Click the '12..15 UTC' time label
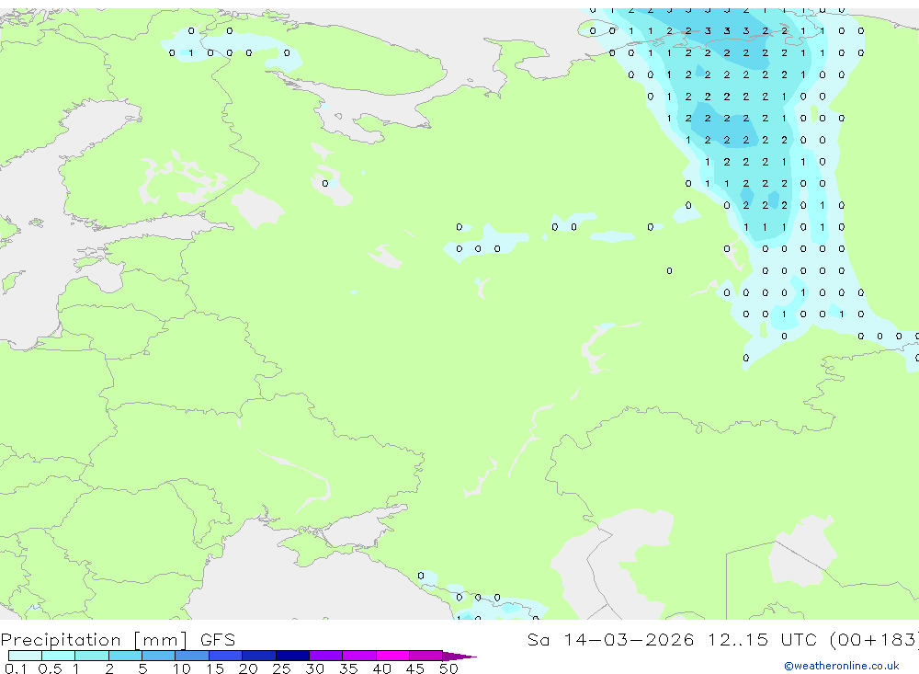Image resolution: width=919 pixels, height=674 pixels. (x=762, y=639)
